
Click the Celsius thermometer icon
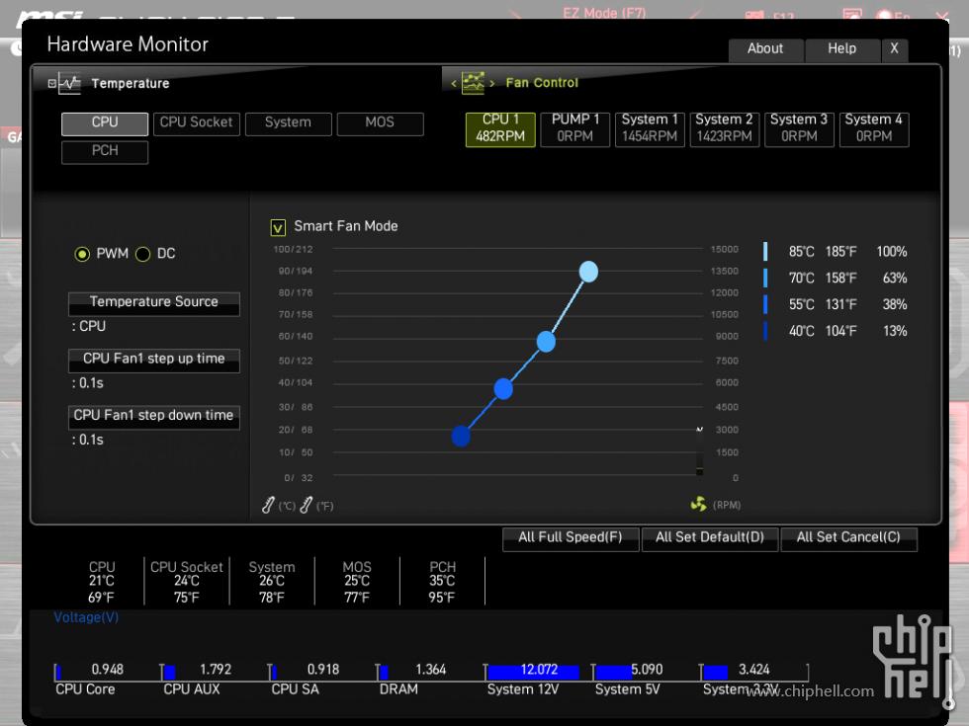coord(268,505)
